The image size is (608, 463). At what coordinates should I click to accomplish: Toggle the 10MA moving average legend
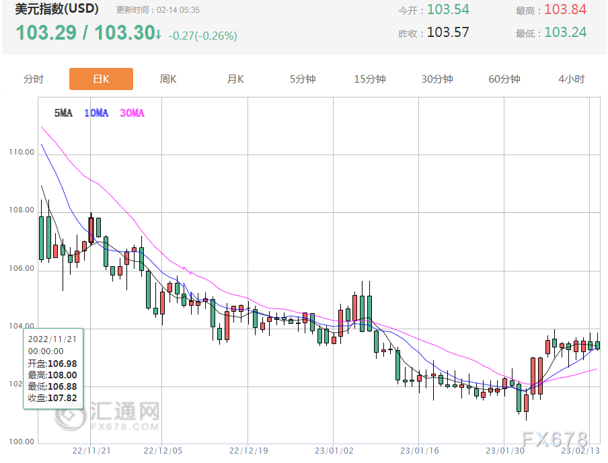[x=96, y=114]
